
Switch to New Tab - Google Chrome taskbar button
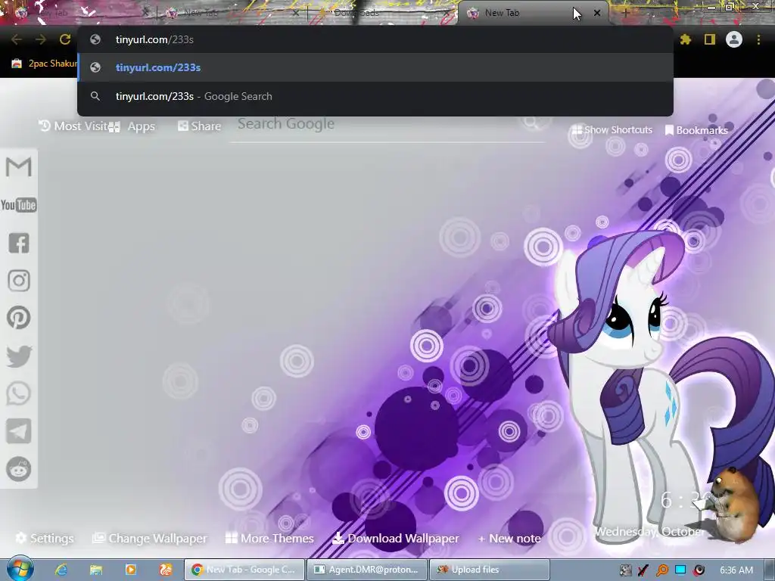(x=244, y=570)
